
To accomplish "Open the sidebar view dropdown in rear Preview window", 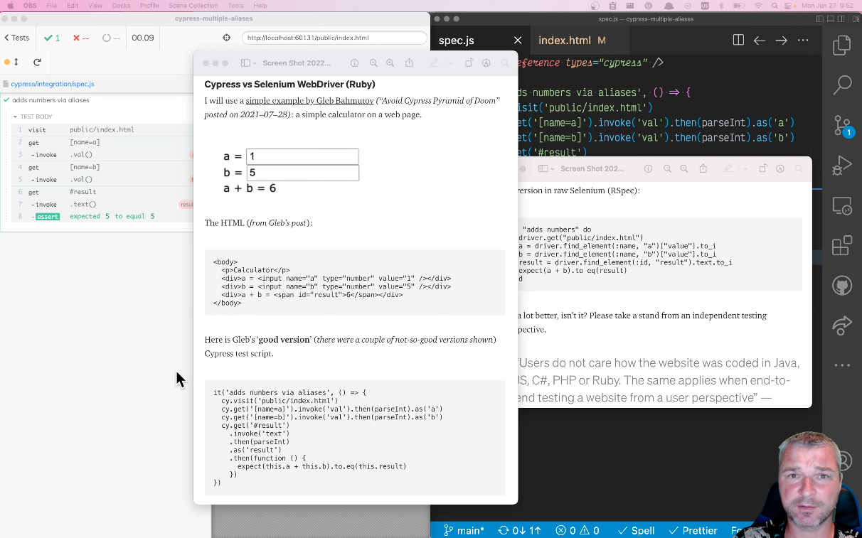I will 546,168.
